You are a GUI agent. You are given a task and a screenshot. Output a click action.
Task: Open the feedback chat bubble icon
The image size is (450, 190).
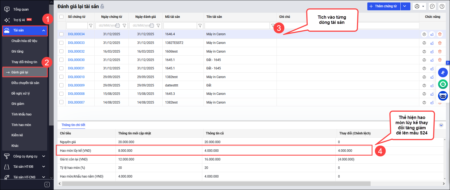point(432,6)
